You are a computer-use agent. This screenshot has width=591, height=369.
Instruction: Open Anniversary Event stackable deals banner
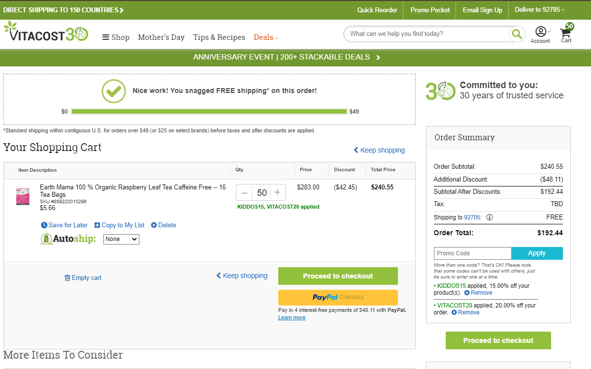[287, 57]
